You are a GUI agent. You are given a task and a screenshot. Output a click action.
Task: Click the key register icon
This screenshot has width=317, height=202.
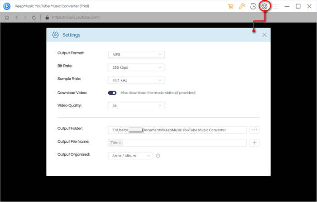pyautogui.click(x=242, y=6)
